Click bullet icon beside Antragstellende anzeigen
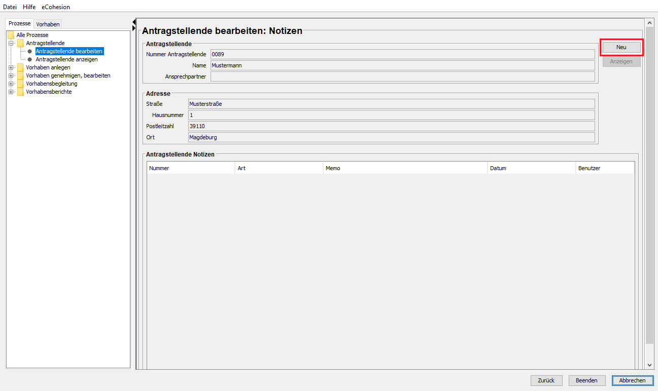The height and width of the screenshot is (391, 658). (x=29, y=59)
